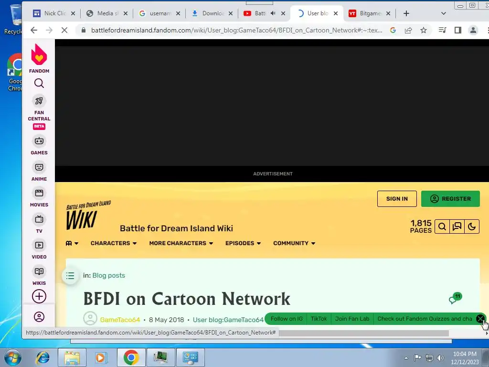
Task: Click the plus circle icon to start a wiki
Action: click(39, 296)
